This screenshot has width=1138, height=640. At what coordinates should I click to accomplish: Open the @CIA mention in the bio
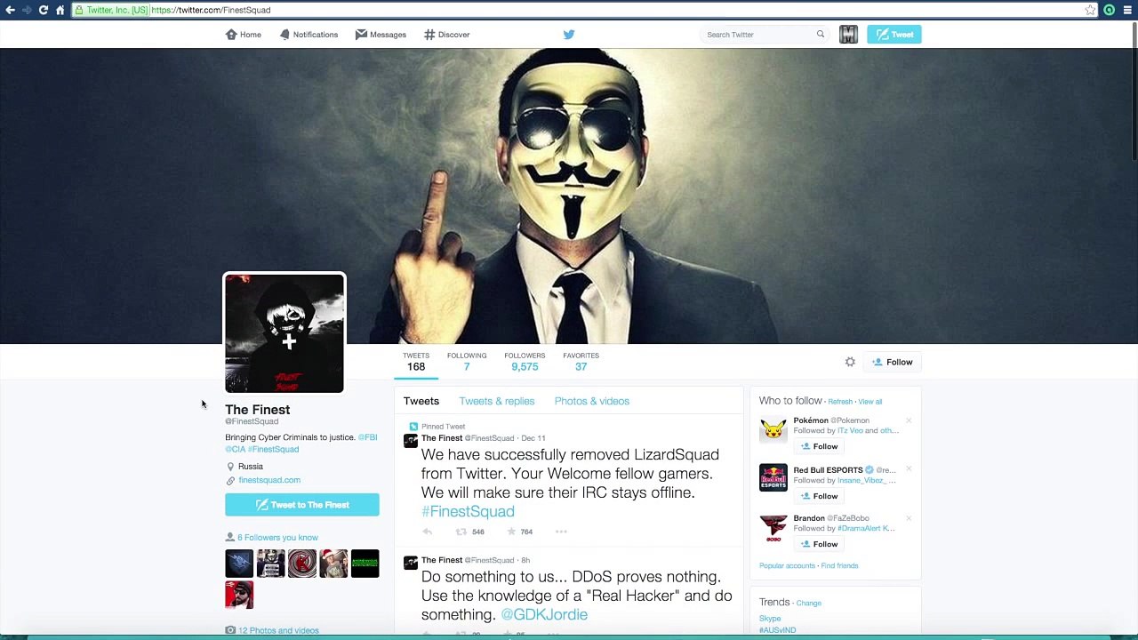pos(235,449)
